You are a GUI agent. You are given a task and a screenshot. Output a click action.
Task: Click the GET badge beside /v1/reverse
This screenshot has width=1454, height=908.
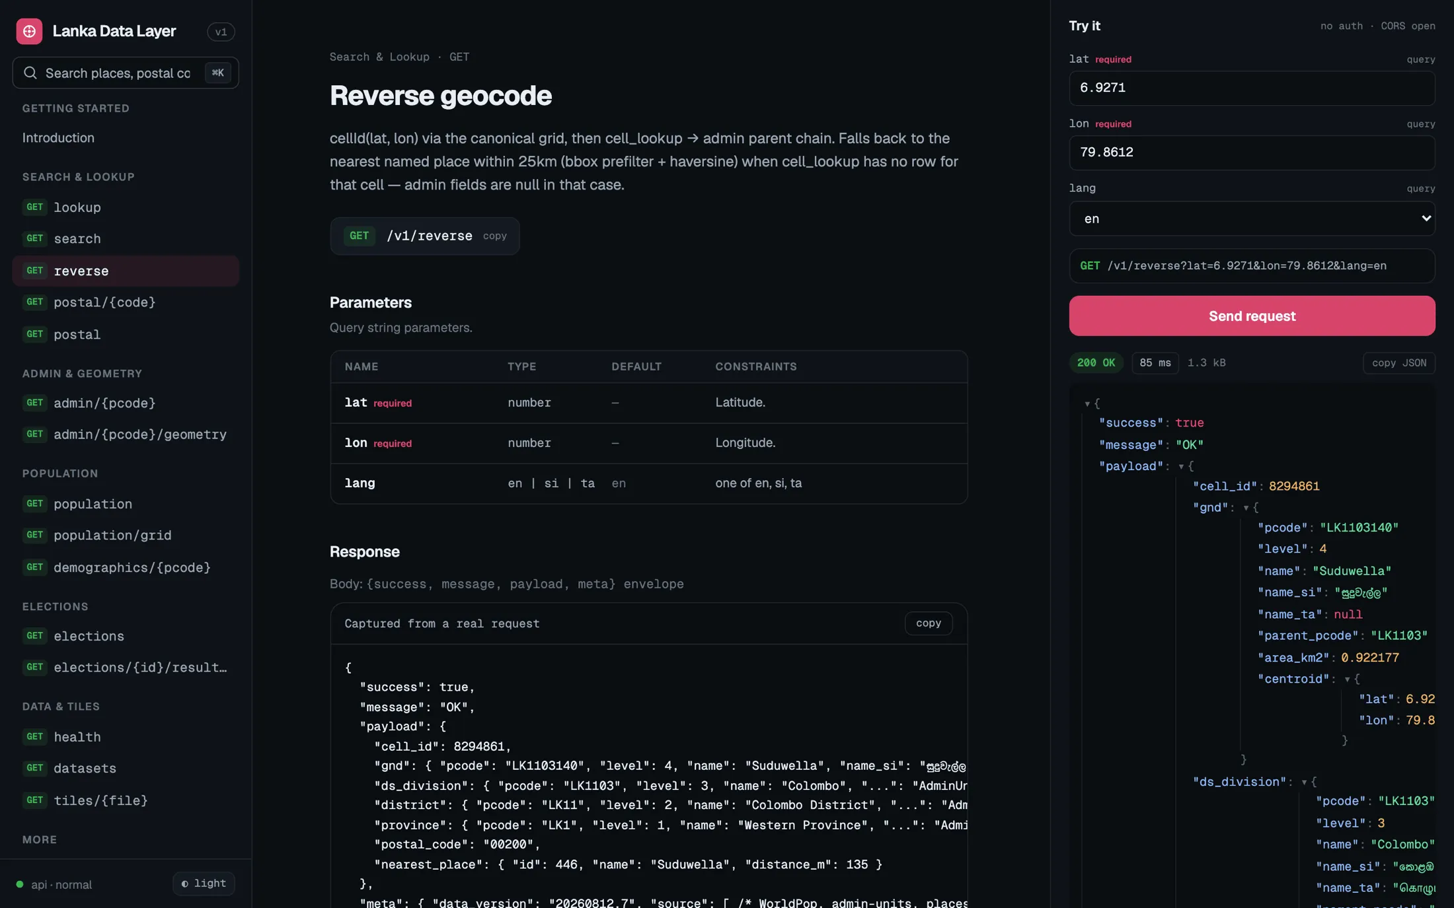pos(359,236)
